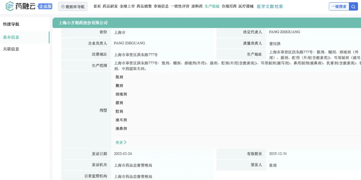The width and height of the screenshot is (361, 180).
Task: Click the 一键搜索 search field
Action: (x=339, y=7)
